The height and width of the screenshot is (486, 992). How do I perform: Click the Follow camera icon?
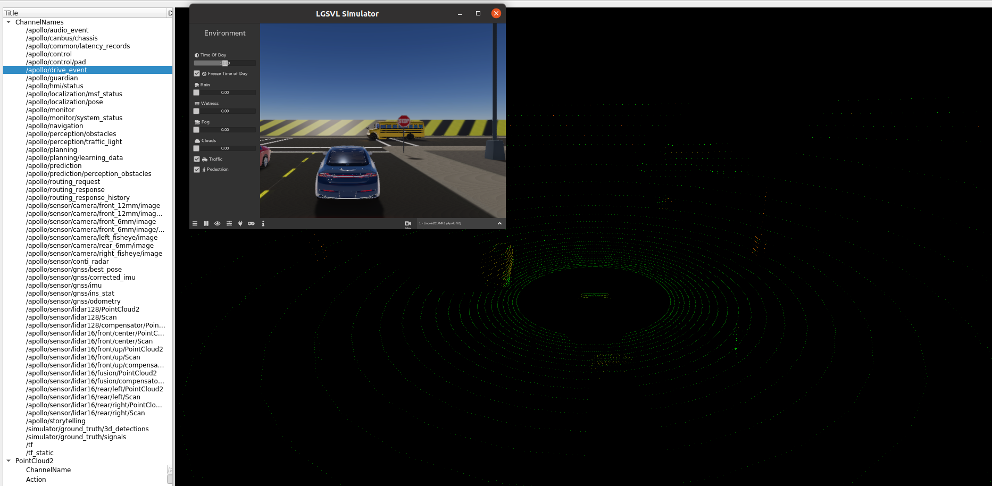coord(407,224)
